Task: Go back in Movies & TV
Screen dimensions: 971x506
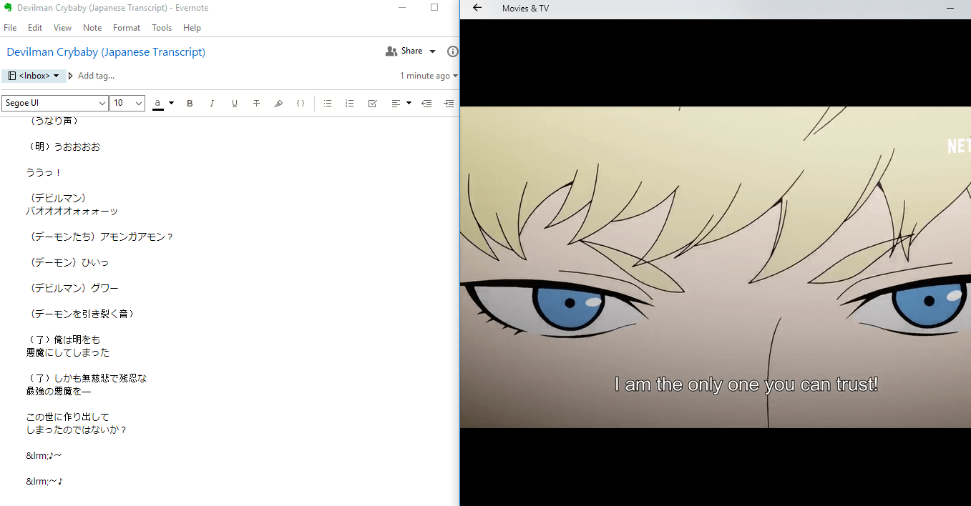Action: pos(477,8)
